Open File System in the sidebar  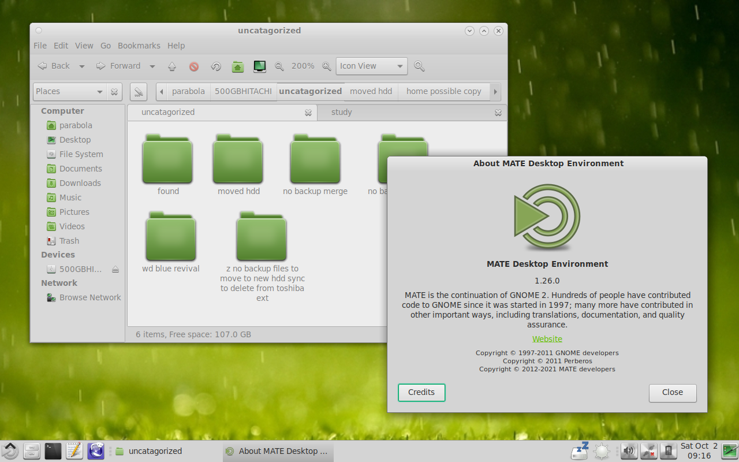pyautogui.click(x=81, y=154)
